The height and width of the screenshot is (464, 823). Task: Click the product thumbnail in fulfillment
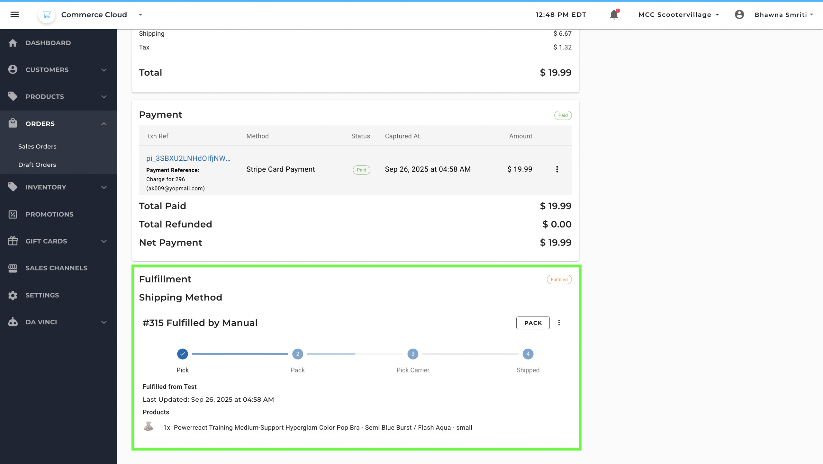[x=148, y=427]
